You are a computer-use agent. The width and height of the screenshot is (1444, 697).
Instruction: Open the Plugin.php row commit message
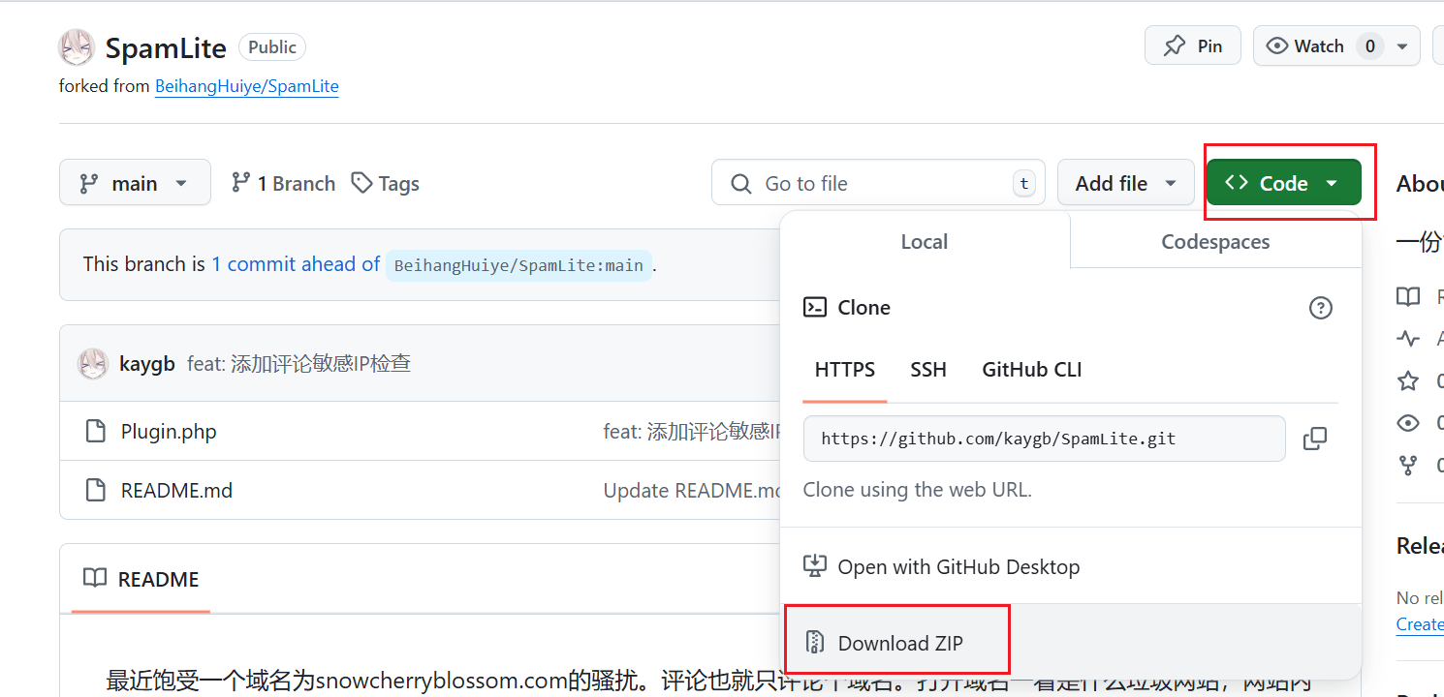click(x=693, y=431)
